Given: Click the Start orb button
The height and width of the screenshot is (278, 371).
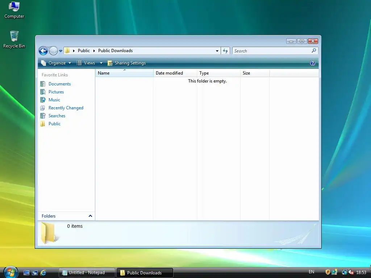Looking at the screenshot, I should pos(11,272).
